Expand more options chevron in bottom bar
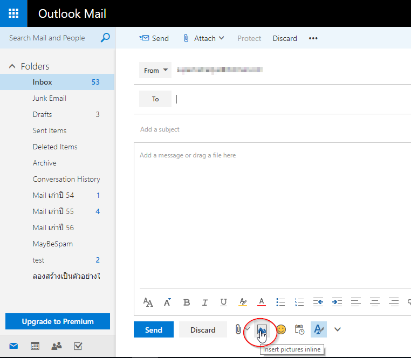This screenshot has height=358, width=411. (x=337, y=329)
